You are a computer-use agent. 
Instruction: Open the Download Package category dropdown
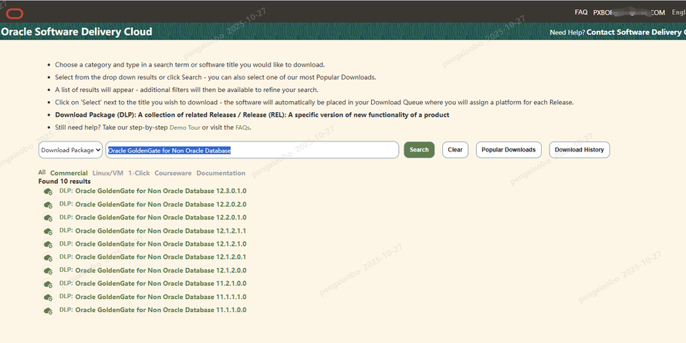click(70, 150)
